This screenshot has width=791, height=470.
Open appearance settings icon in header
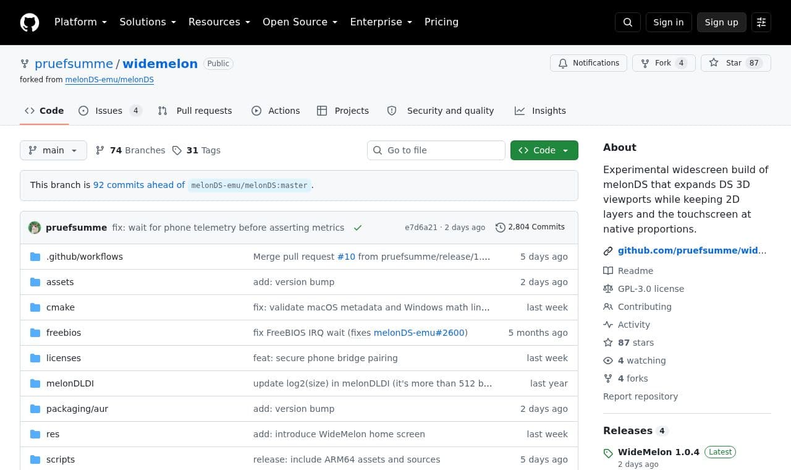point(761,22)
